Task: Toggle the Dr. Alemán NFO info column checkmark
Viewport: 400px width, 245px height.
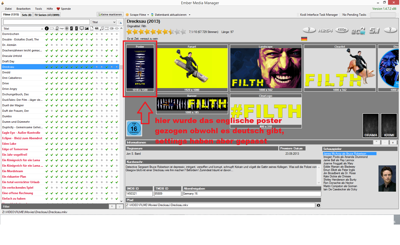Action: tap(47, 45)
